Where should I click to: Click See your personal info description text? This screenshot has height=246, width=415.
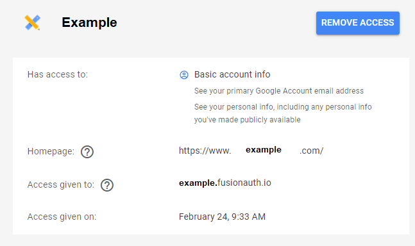[x=283, y=113]
